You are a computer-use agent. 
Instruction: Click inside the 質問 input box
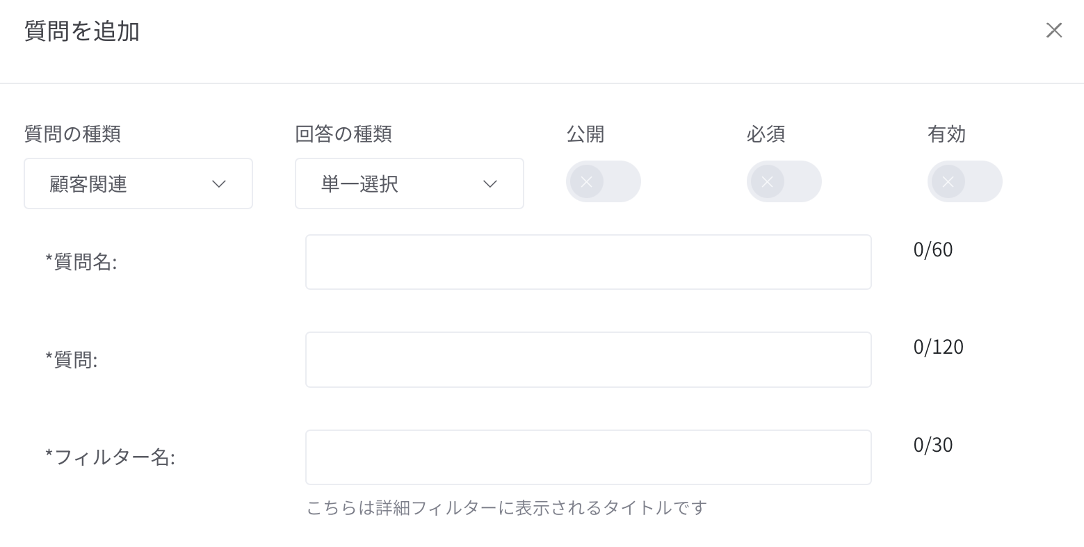[588, 359]
